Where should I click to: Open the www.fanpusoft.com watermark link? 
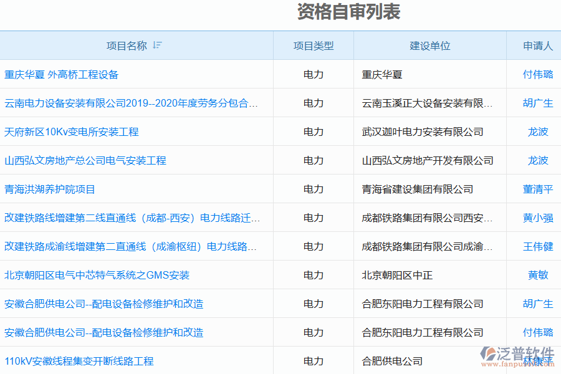point(519,363)
